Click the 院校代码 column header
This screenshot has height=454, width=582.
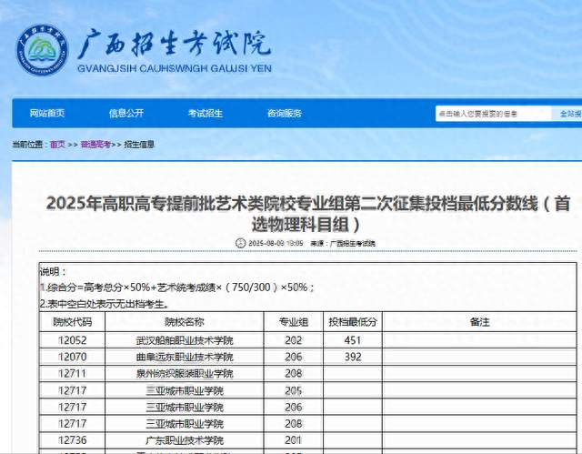tap(72, 322)
